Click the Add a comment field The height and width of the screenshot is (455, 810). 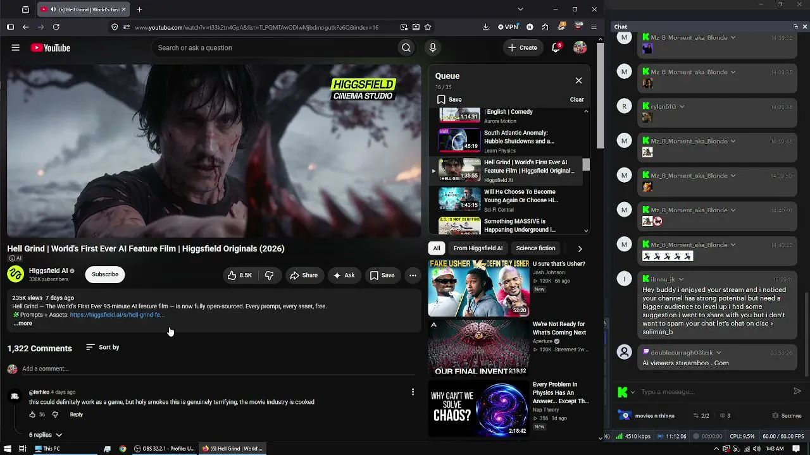218,368
